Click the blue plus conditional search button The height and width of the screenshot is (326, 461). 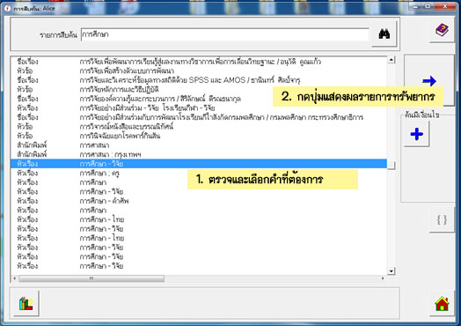point(417,134)
